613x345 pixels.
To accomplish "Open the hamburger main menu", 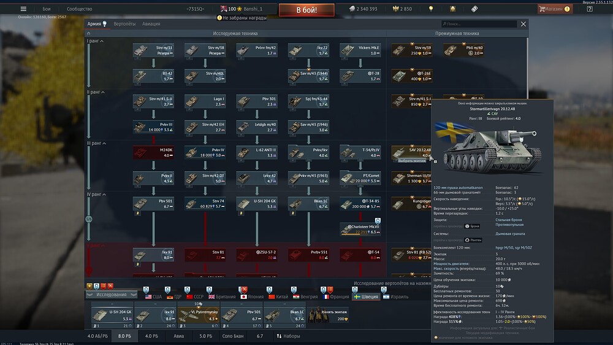I will (x=23, y=9).
